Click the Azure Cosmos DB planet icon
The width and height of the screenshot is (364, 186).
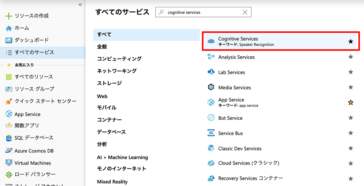coord(8,150)
